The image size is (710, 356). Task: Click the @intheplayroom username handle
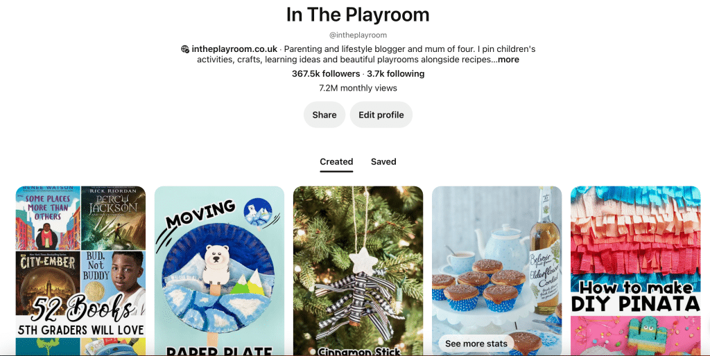pyautogui.click(x=358, y=35)
